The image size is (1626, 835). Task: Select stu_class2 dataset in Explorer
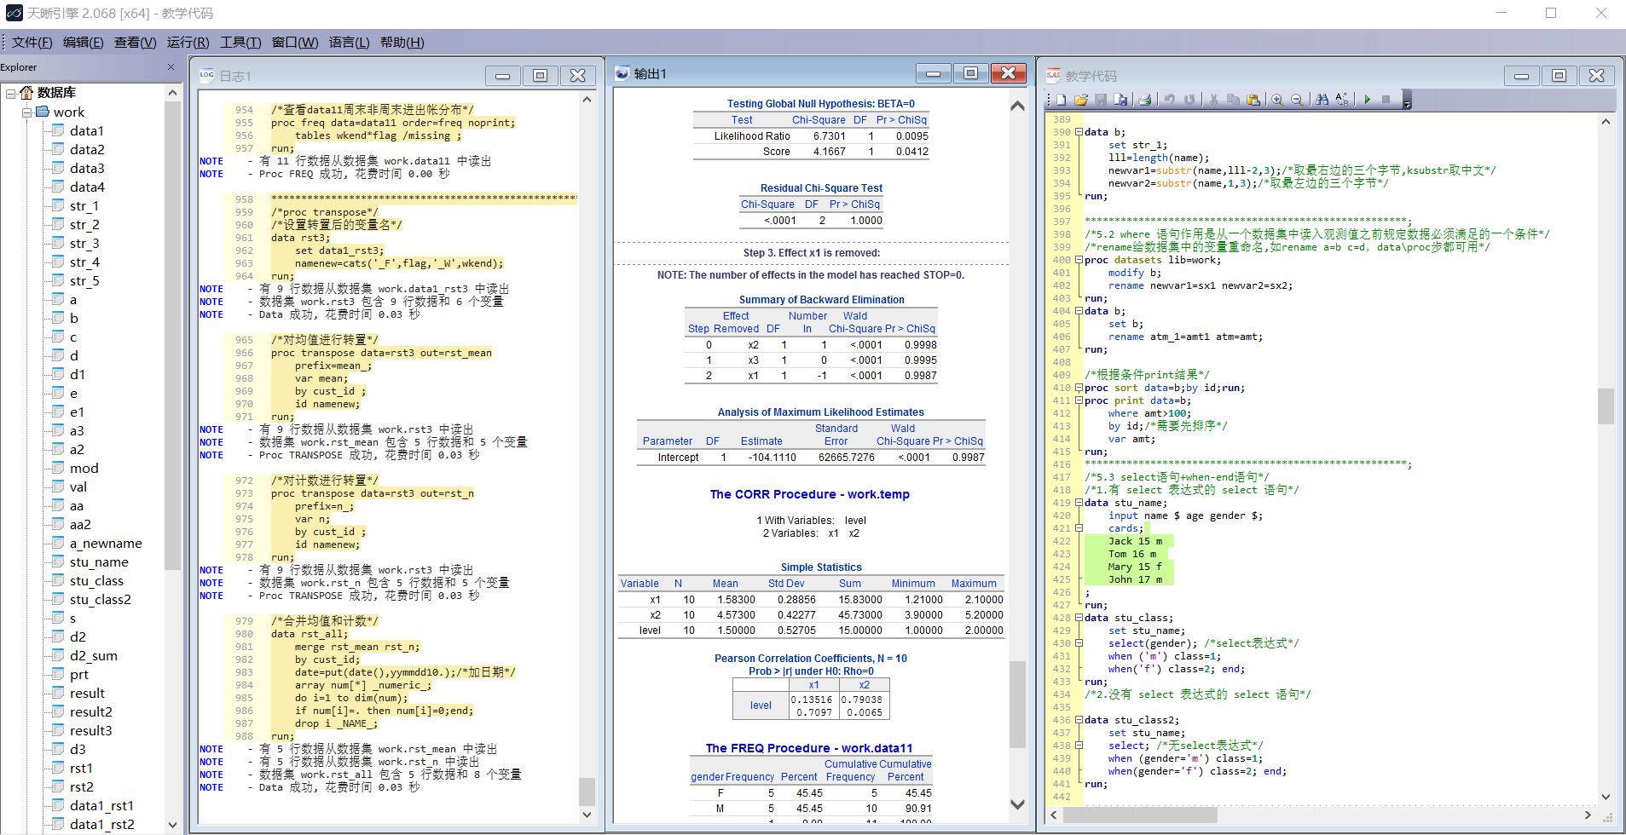101,599
